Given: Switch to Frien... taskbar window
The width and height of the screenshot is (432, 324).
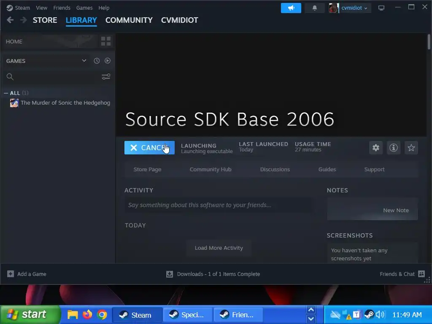Looking at the screenshot, I should tap(238, 315).
